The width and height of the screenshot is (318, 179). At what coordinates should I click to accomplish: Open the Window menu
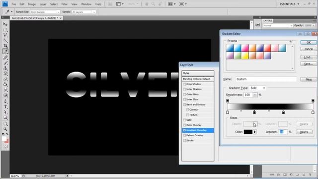[86, 4]
